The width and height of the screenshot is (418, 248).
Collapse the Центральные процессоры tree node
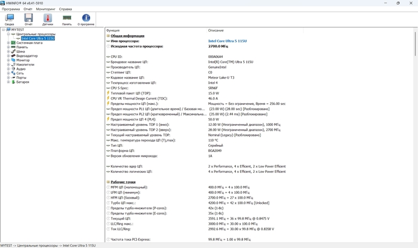point(8,34)
